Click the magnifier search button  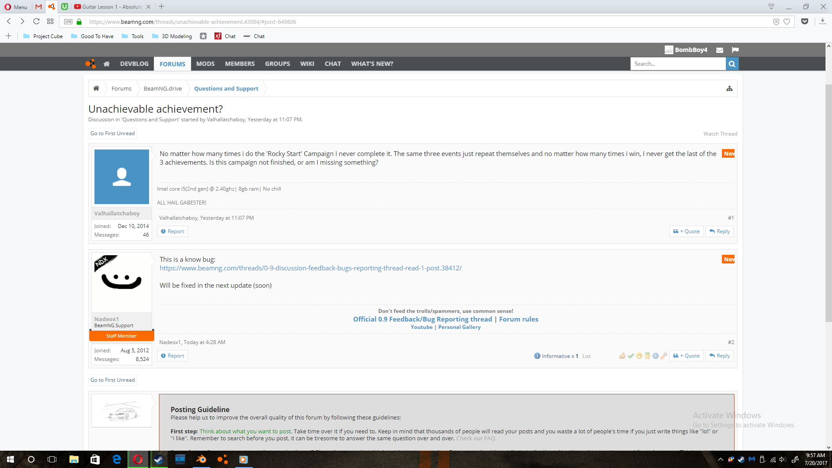click(x=732, y=64)
